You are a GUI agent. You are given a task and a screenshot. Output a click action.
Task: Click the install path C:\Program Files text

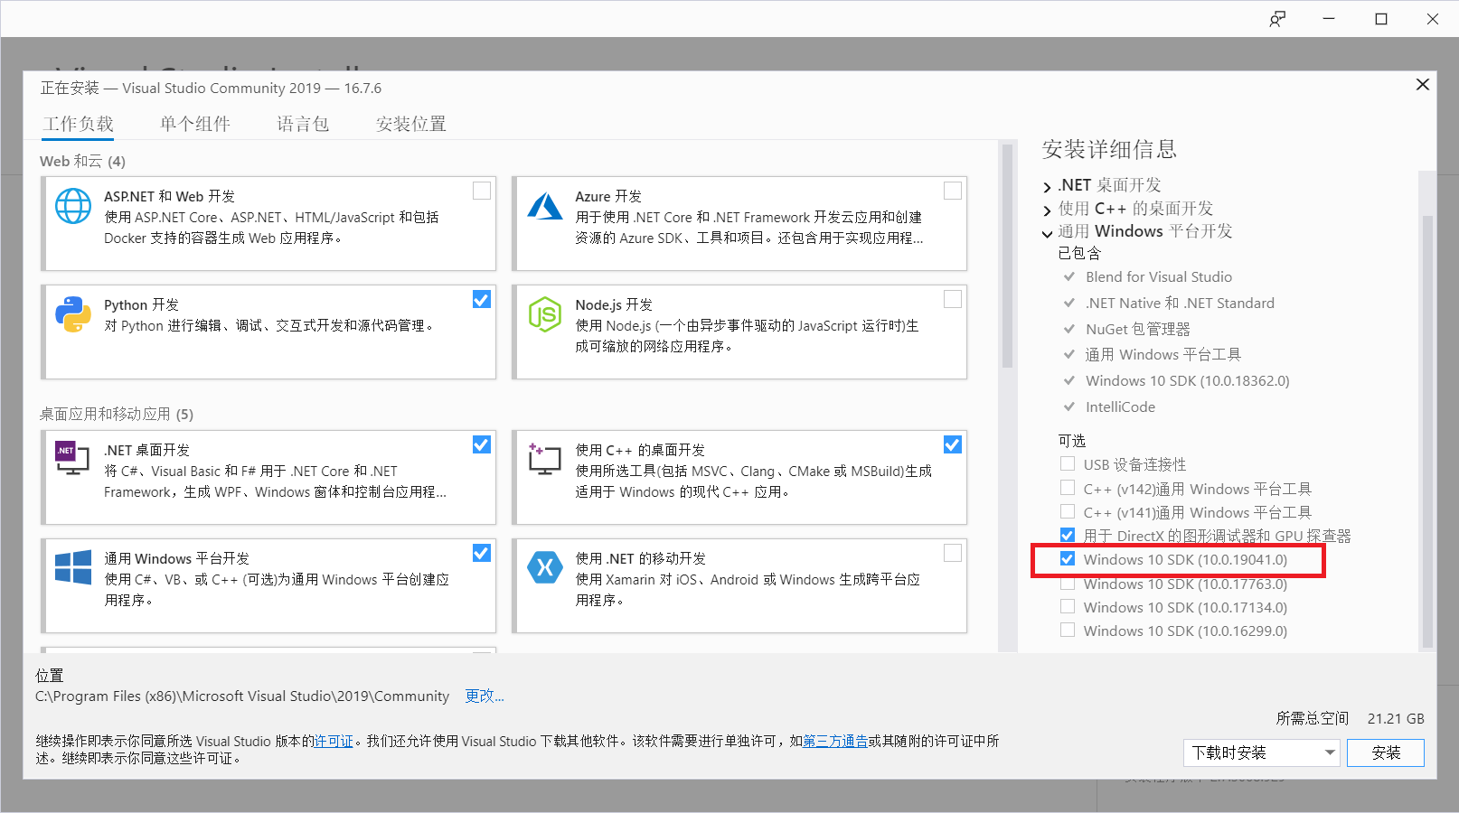[242, 696]
